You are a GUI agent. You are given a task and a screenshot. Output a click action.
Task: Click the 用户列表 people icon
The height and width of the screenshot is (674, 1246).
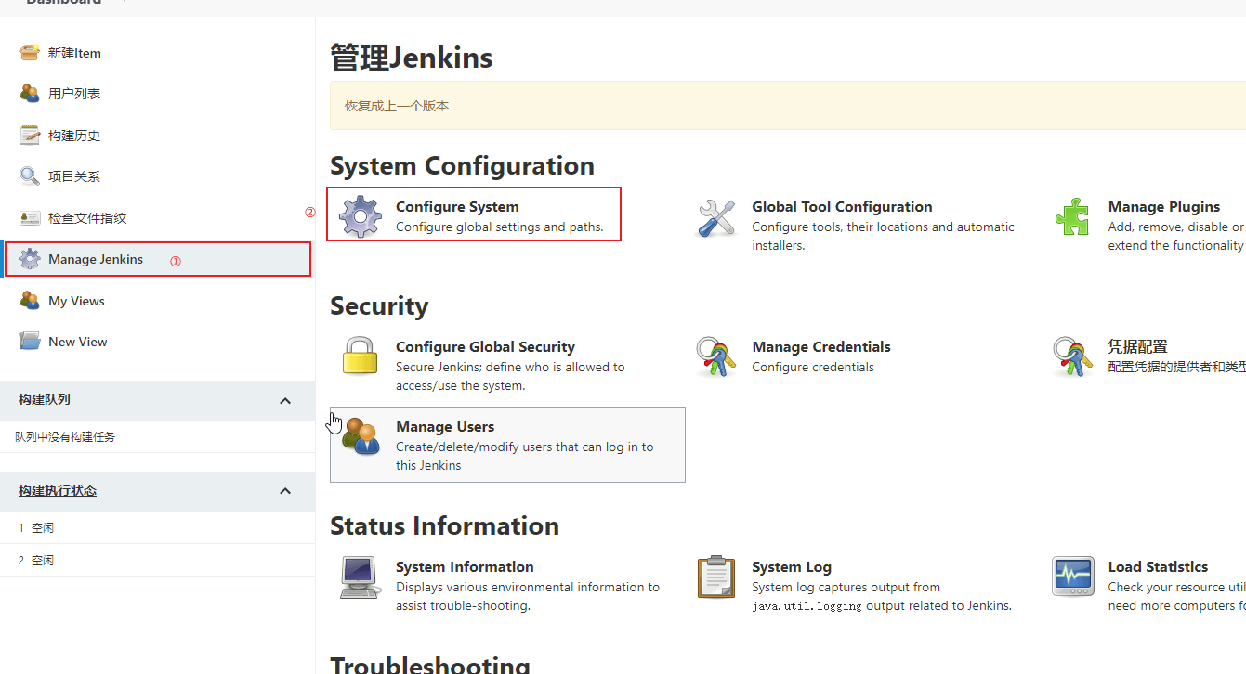[30, 94]
